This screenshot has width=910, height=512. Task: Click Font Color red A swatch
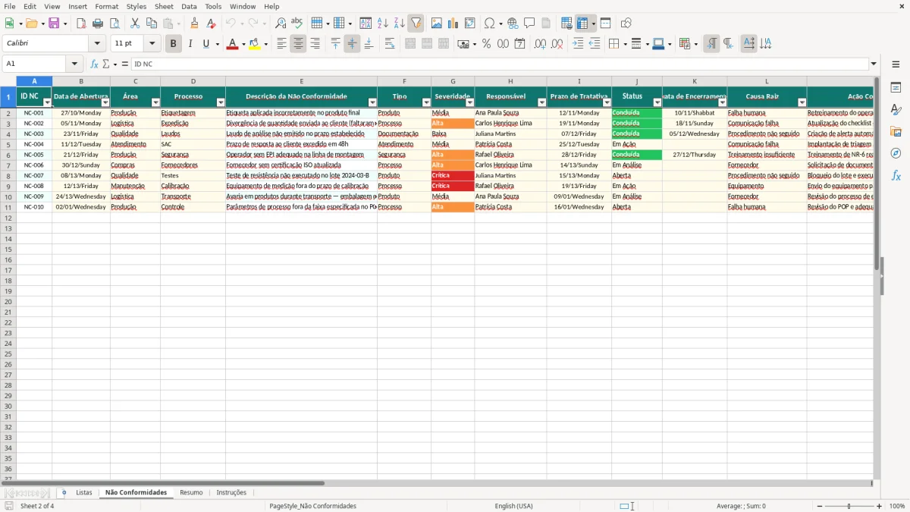tap(231, 44)
